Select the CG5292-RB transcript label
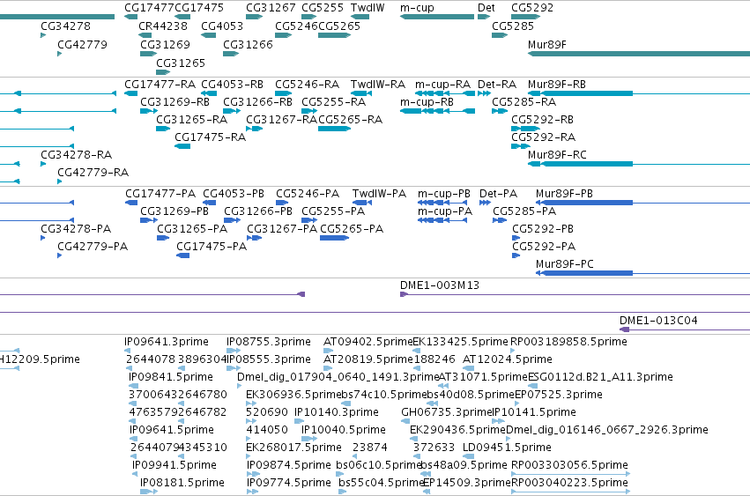The height and width of the screenshot is (496, 750). coord(542,120)
